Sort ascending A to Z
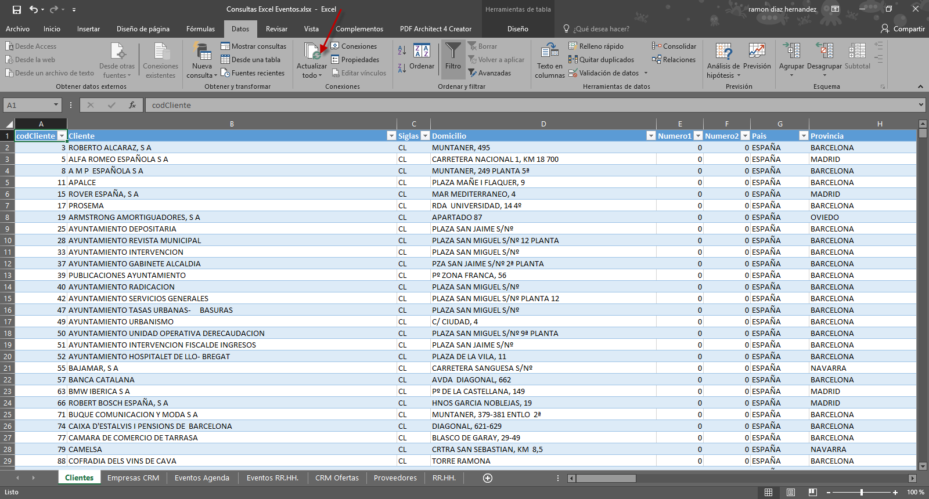Screen dimensions: 929x499 [x=402, y=50]
